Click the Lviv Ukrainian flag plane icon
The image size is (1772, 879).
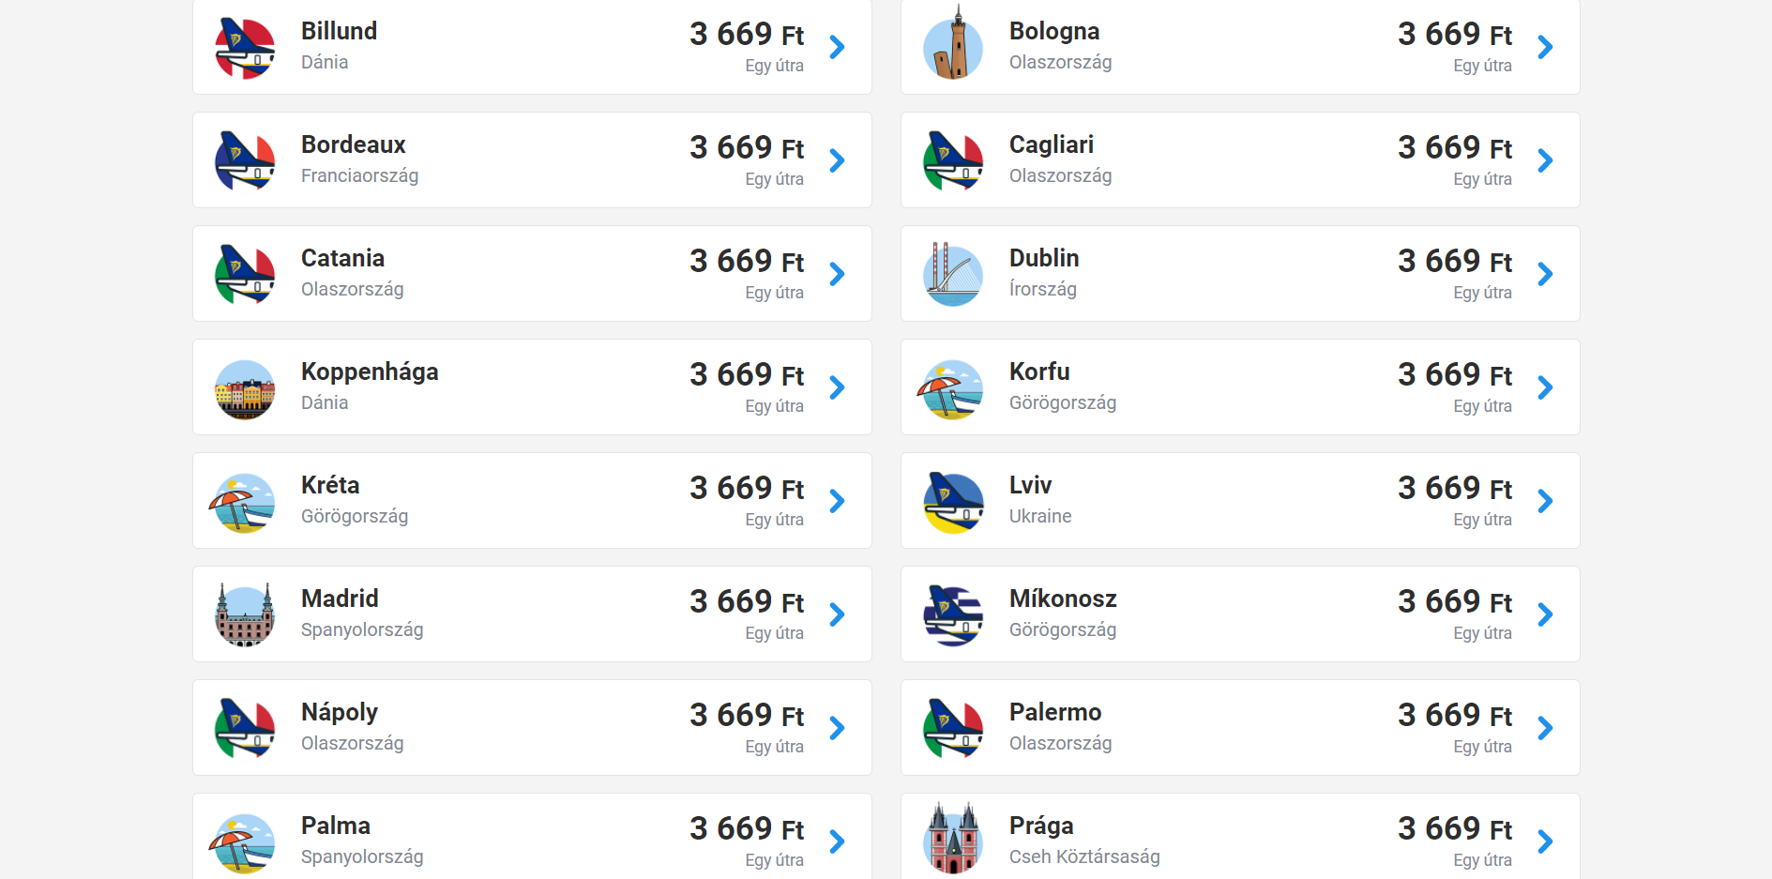pos(953,502)
